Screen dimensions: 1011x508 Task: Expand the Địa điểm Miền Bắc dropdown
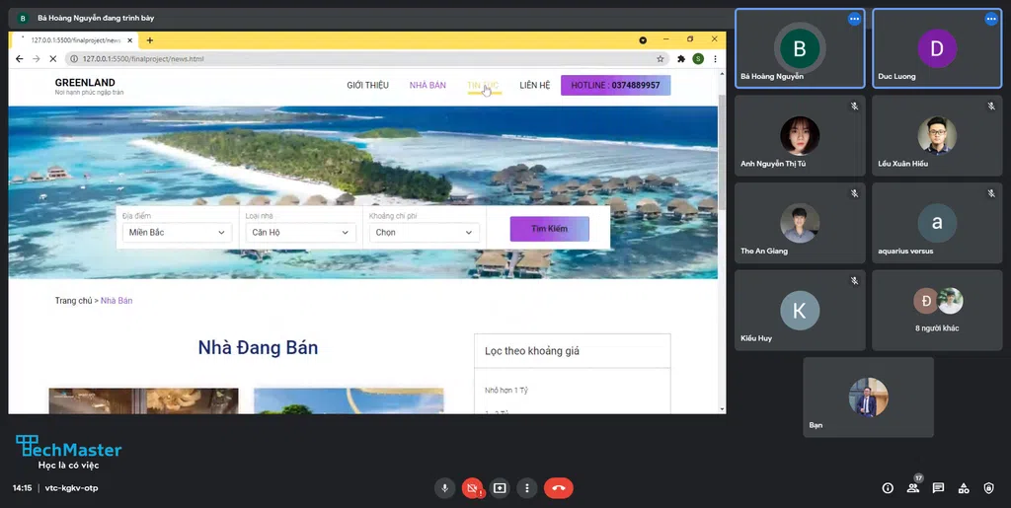[178, 233]
